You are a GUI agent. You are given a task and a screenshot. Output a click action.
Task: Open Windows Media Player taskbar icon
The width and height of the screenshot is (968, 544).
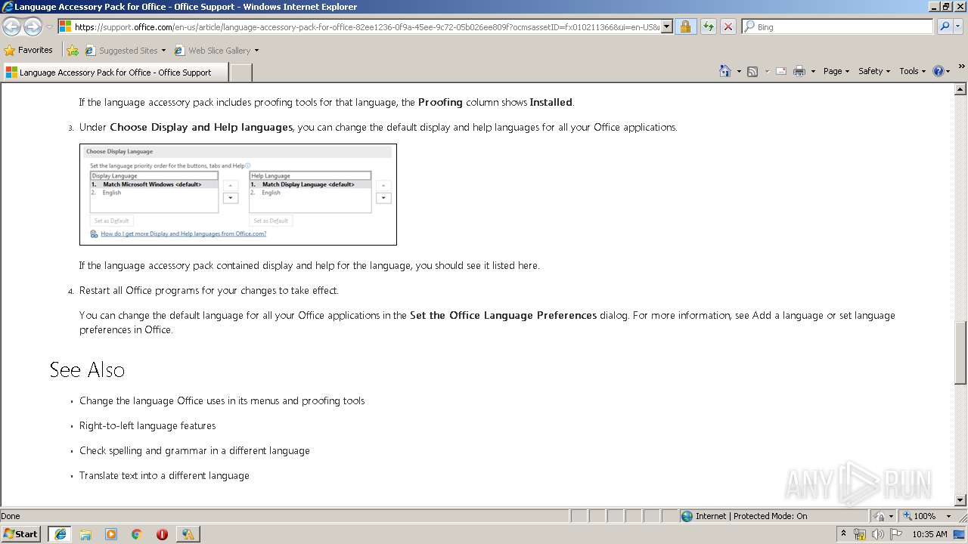[x=111, y=534]
